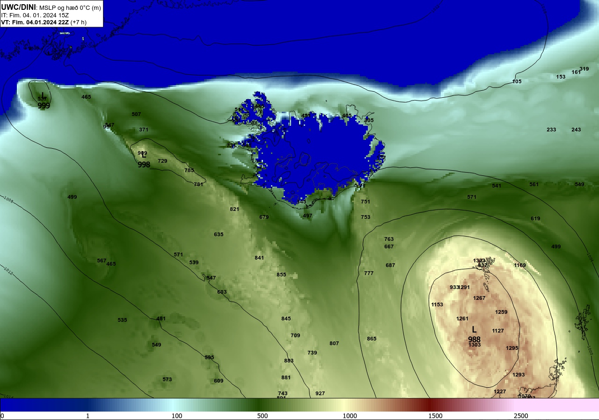Click the height value 1153
Image resolution: width=599 pixels, height=420 pixels.
pos(437,304)
